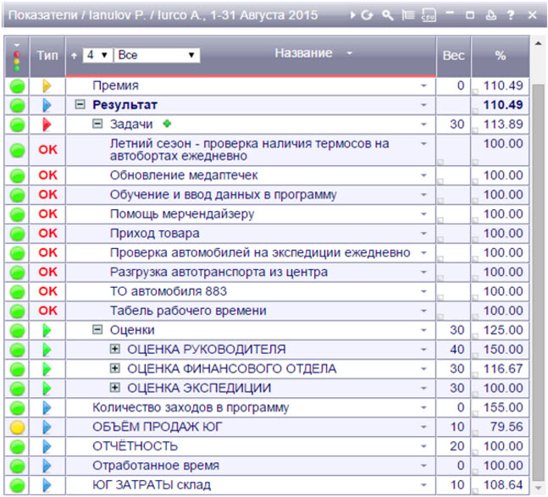Open search with the magnifier icon
The width and height of the screenshot is (548, 497).
(387, 15)
